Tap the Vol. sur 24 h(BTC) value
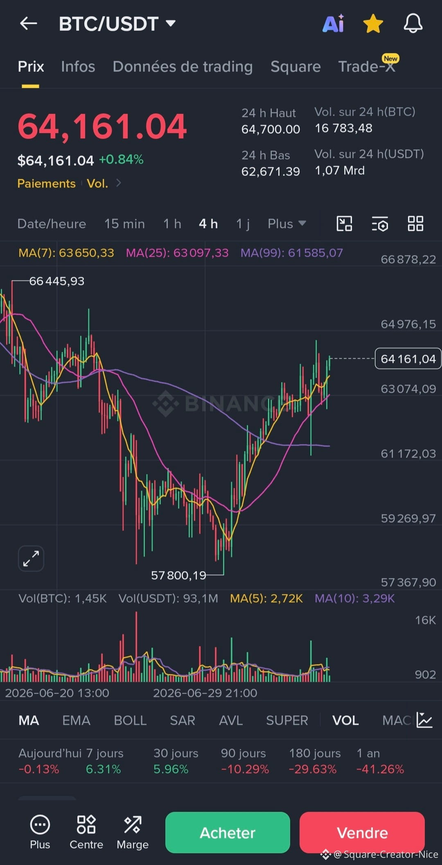442x865 pixels. pos(343,128)
